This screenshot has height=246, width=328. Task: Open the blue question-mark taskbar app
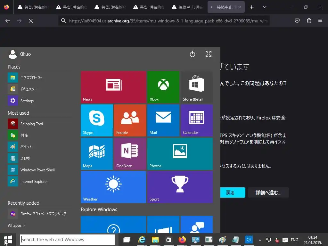click(249, 240)
